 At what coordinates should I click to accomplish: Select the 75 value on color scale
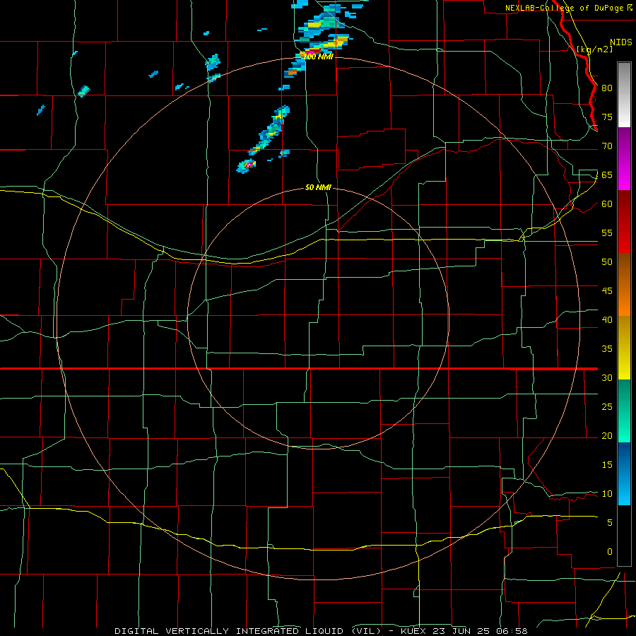(x=607, y=117)
